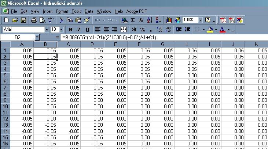The width and height of the screenshot is (268, 149).
Task: Decrease Decimal places icon
Action: pyautogui.click(x=168, y=30)
